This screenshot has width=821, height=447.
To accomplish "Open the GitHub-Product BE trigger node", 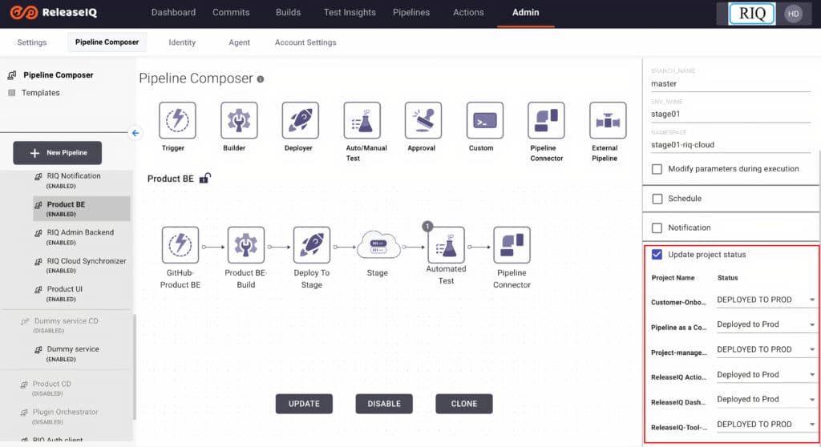I will 180,245.
